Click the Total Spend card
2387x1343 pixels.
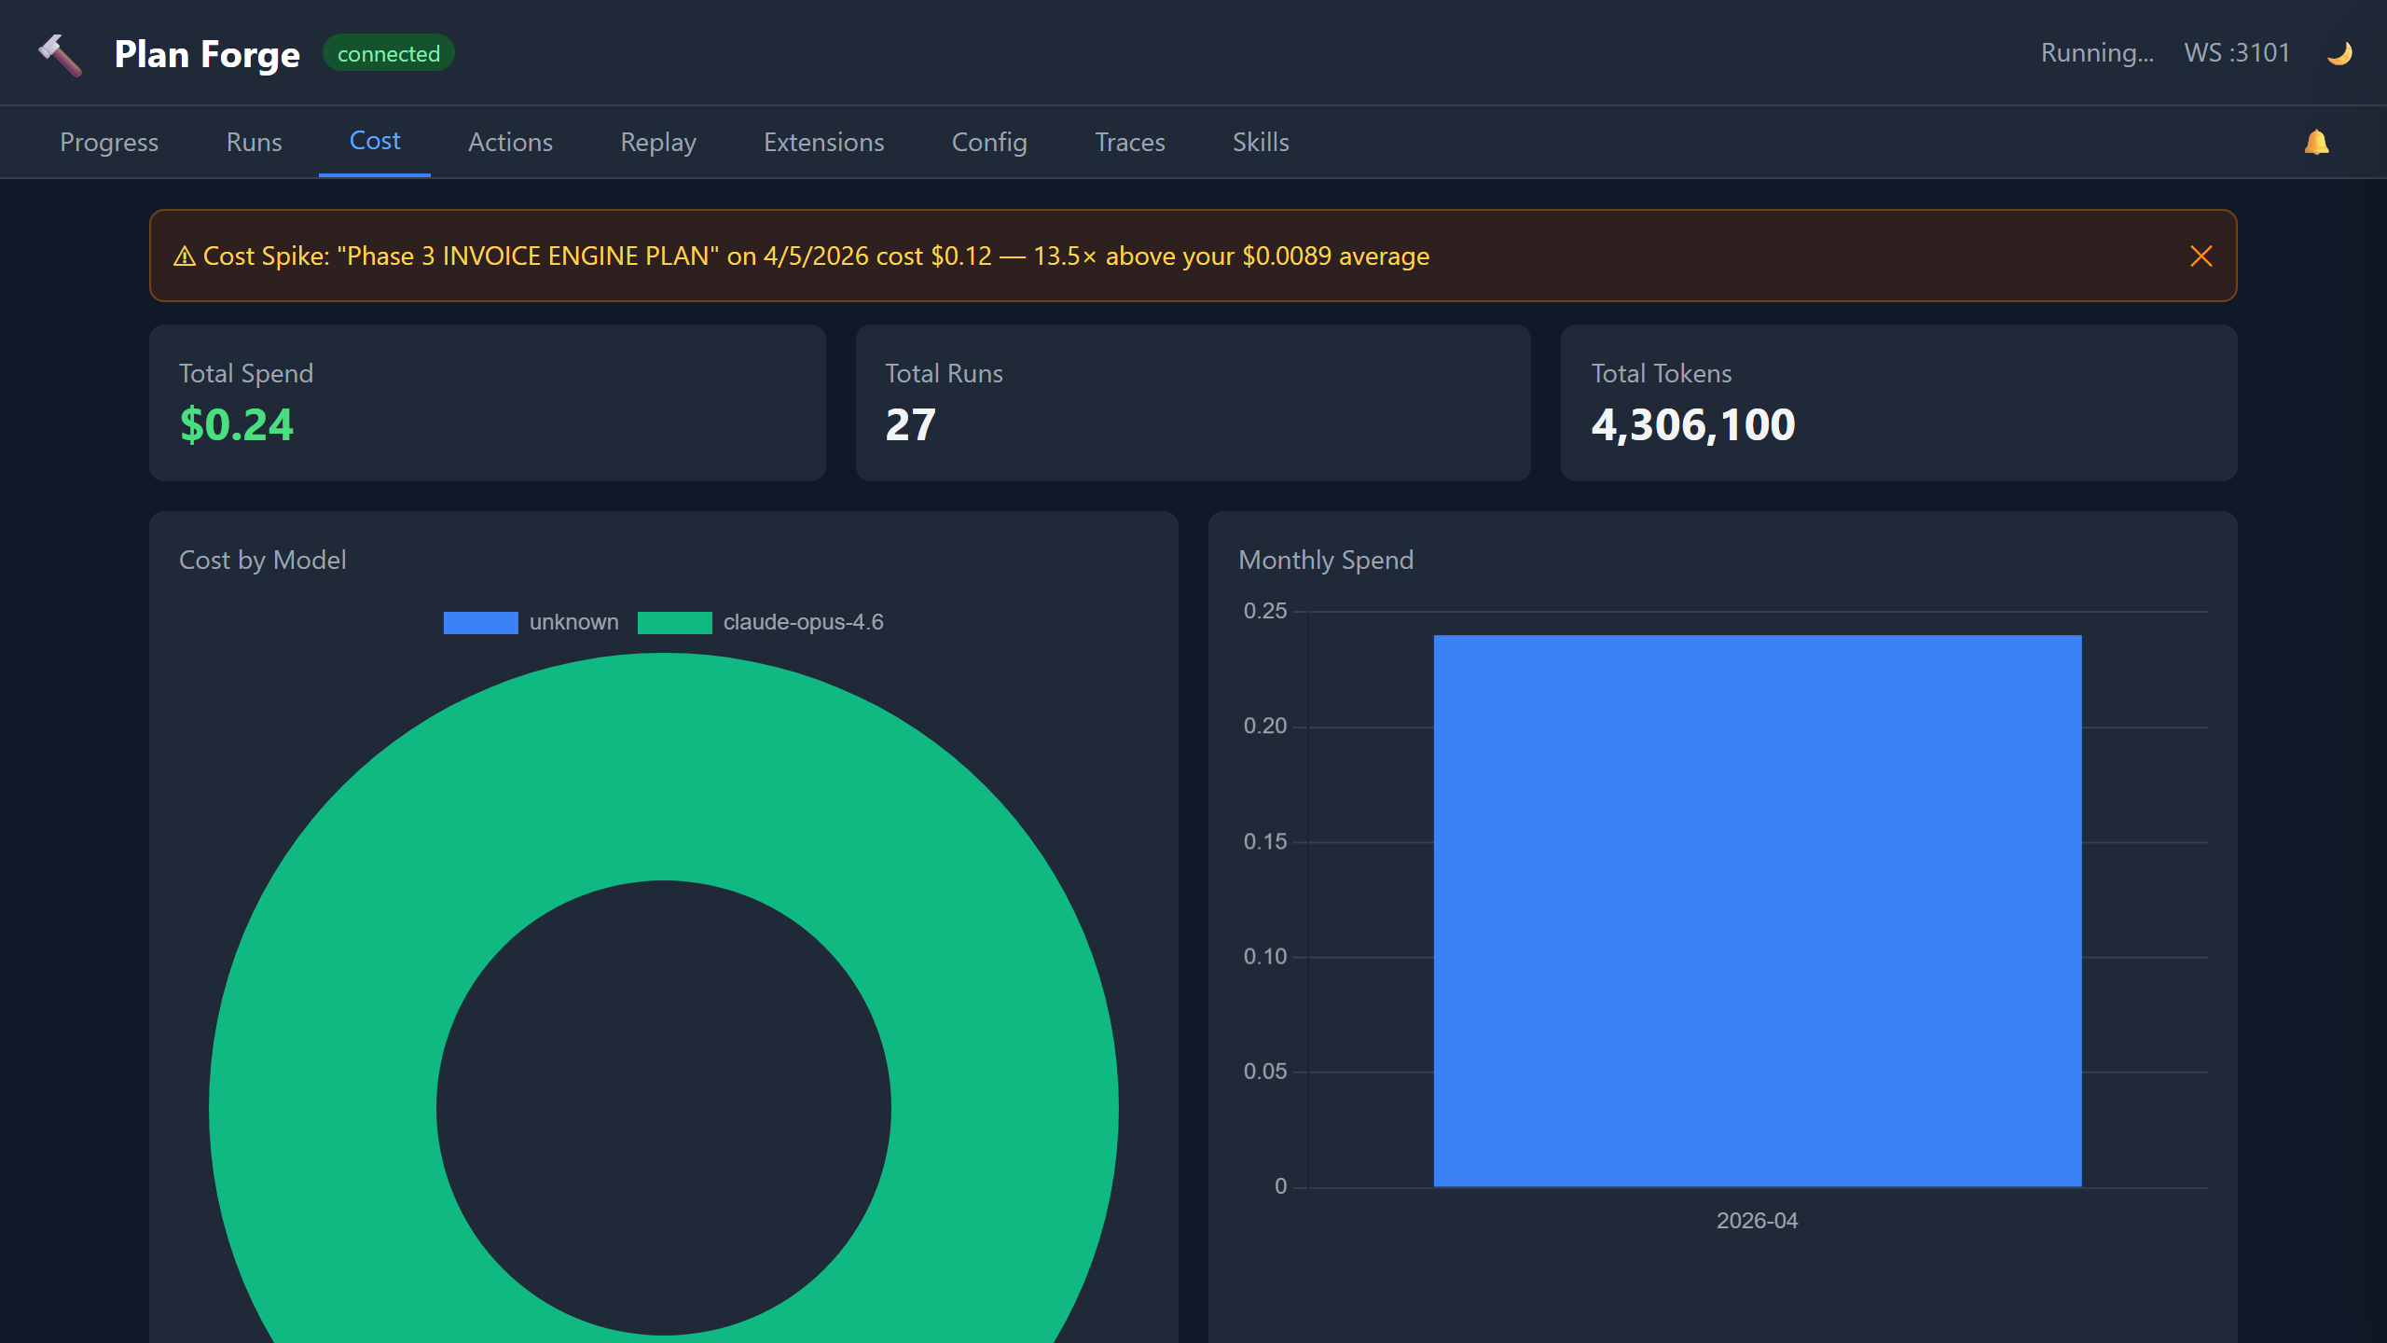487,403
